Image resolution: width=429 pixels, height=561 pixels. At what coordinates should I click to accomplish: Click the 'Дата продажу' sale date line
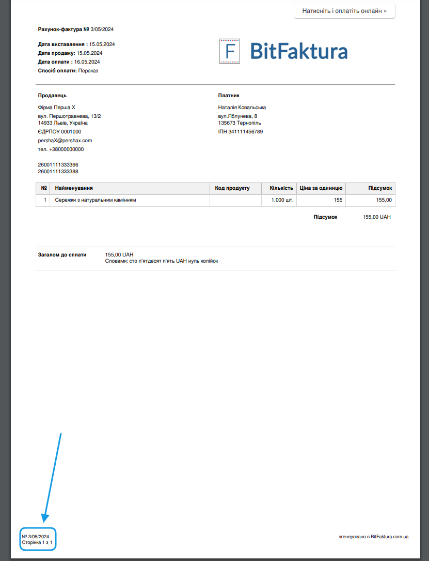tap(70, 53)
